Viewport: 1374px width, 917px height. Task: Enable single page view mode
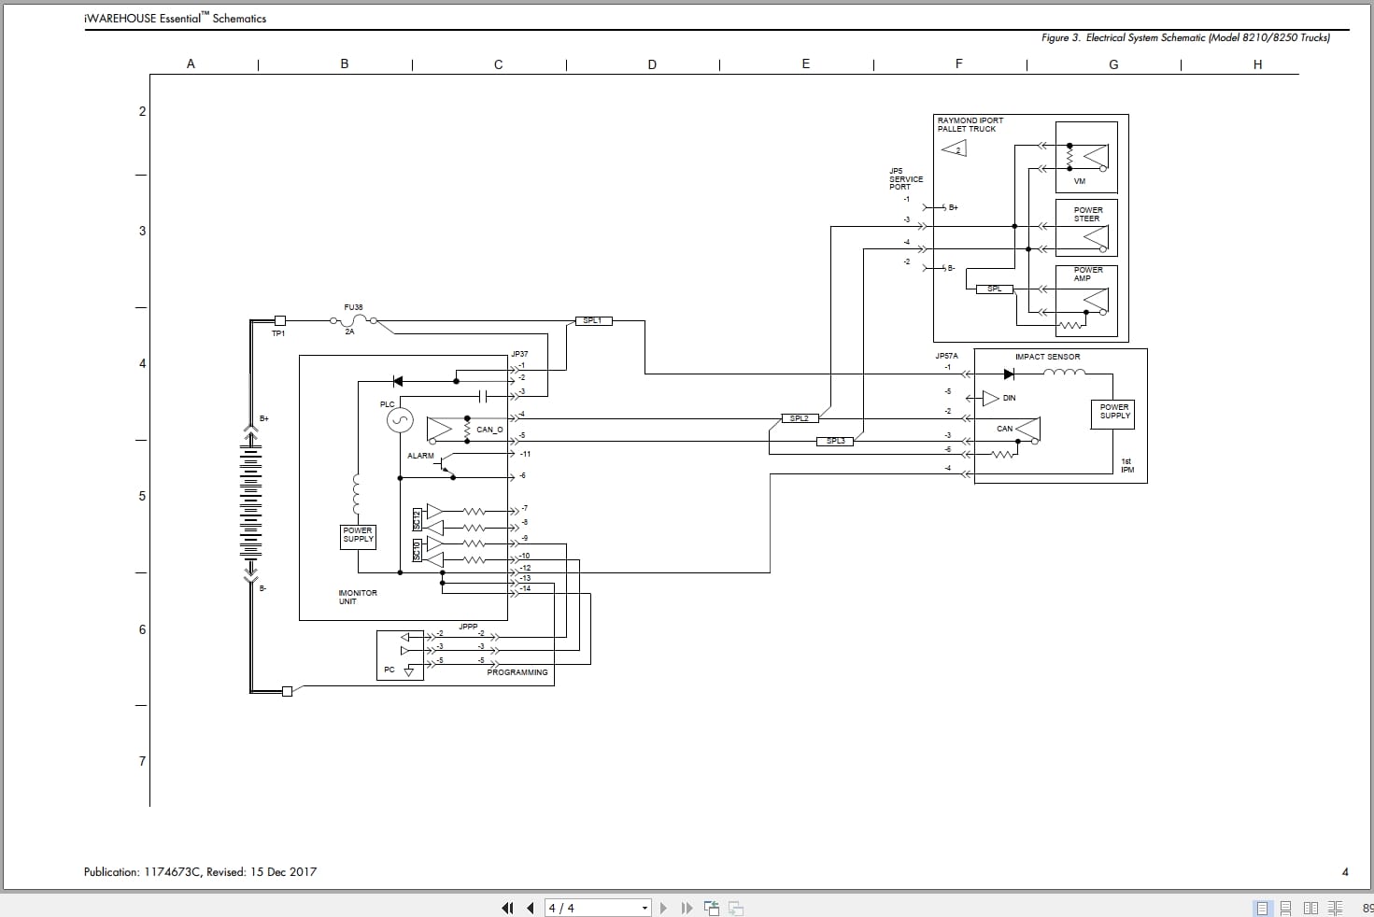pos(1262,907)
